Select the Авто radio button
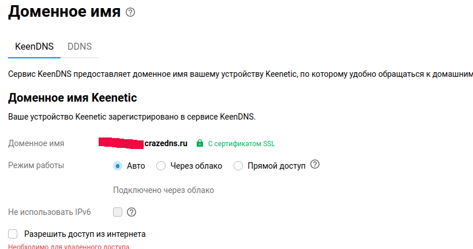The image size is (473, 249). point(118,166)
